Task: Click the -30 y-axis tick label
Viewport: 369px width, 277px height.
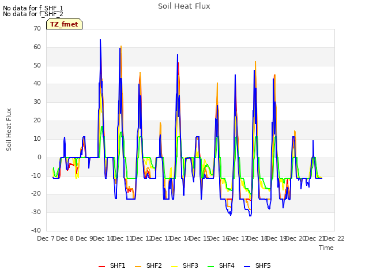Action: [36, 212]
